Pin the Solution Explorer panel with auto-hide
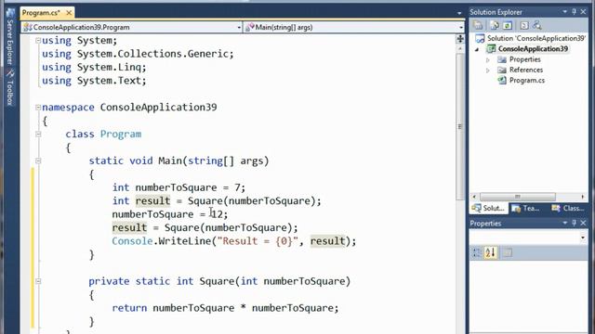The image size is (595, 334). (575, 12)
